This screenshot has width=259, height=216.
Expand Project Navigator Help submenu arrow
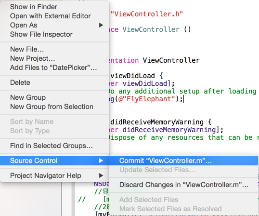pyautogui.click(x=101, y=175)
